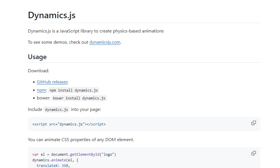Click the copy icon beside the script tag block

pyautogui.click(x=253, y=123)
